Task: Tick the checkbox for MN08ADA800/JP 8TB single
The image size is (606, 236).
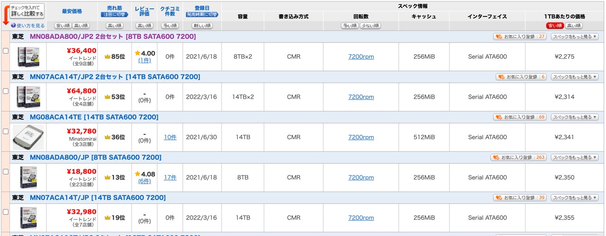Action: coord(6,171)
